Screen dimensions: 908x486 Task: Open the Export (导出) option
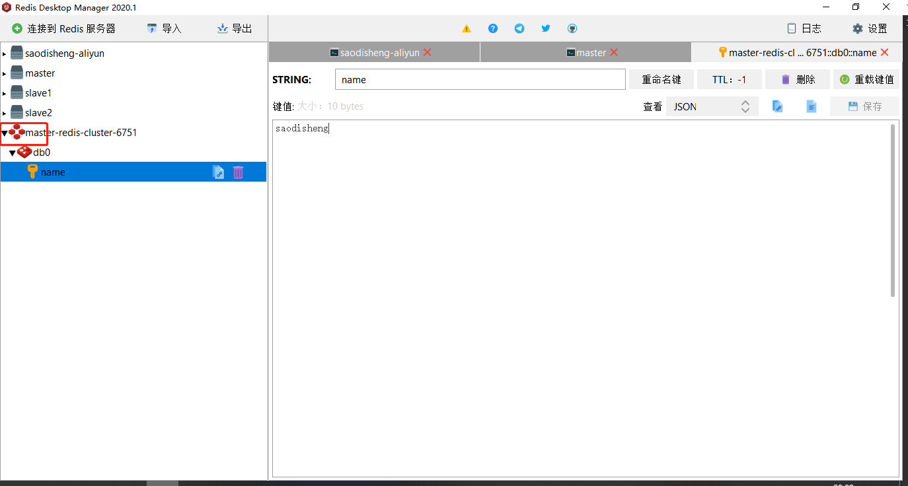click(x=235, y=28)
